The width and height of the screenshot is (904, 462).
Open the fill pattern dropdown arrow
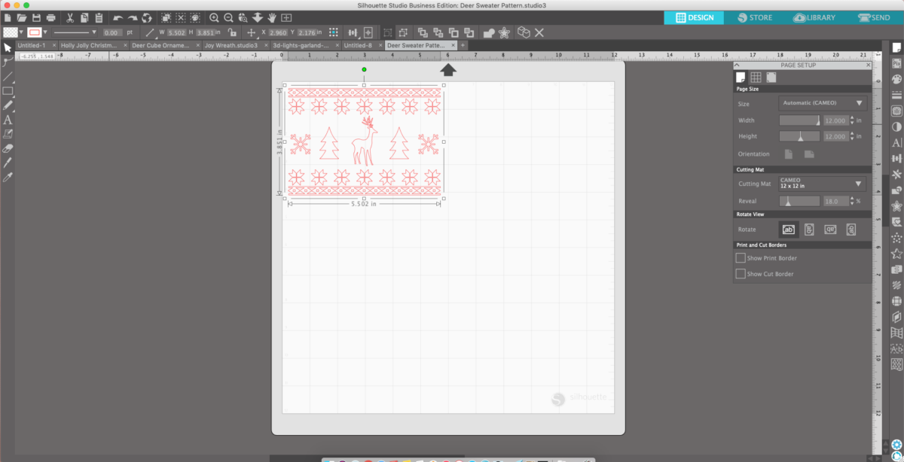[x=20, y=32]
